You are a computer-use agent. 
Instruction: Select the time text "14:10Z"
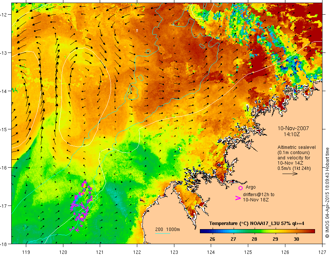click(x=291, y=134)
